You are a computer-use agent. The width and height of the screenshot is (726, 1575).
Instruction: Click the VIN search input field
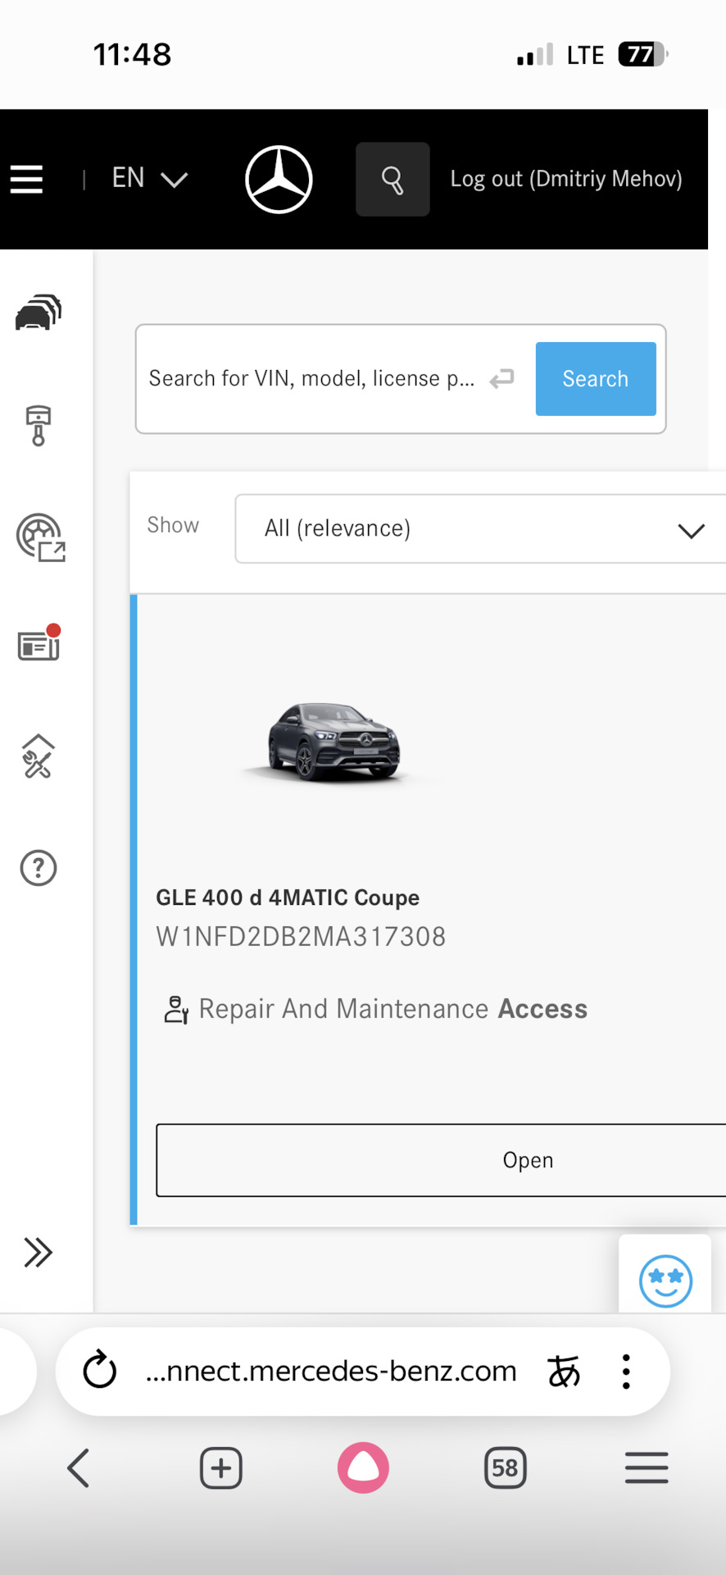320,378
